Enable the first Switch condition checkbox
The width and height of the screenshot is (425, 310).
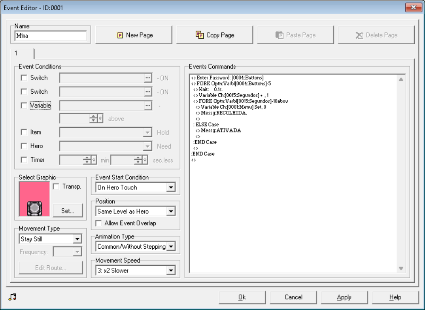point(24,78)
